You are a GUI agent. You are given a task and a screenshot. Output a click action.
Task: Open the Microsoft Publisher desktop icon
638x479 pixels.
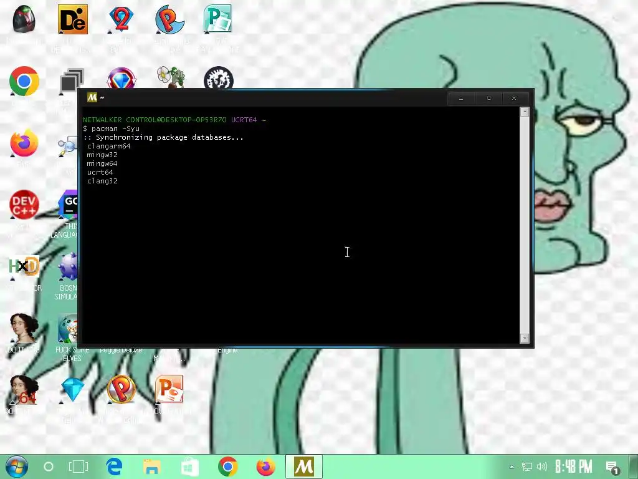[217, 19]
